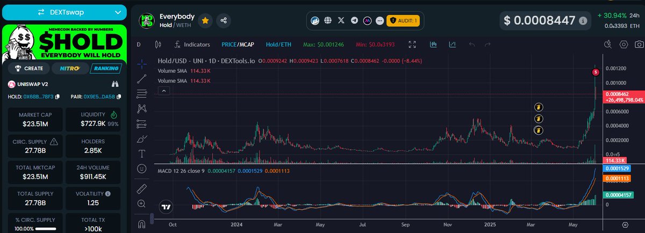The width and height of the screenshot is (645, 233).
Task: Toggle the magnet mode tool
Action: [142, 223]
